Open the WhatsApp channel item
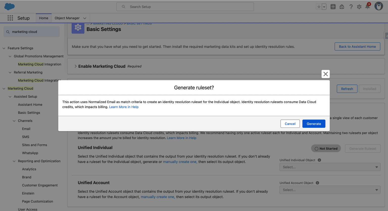 [30, 153]
